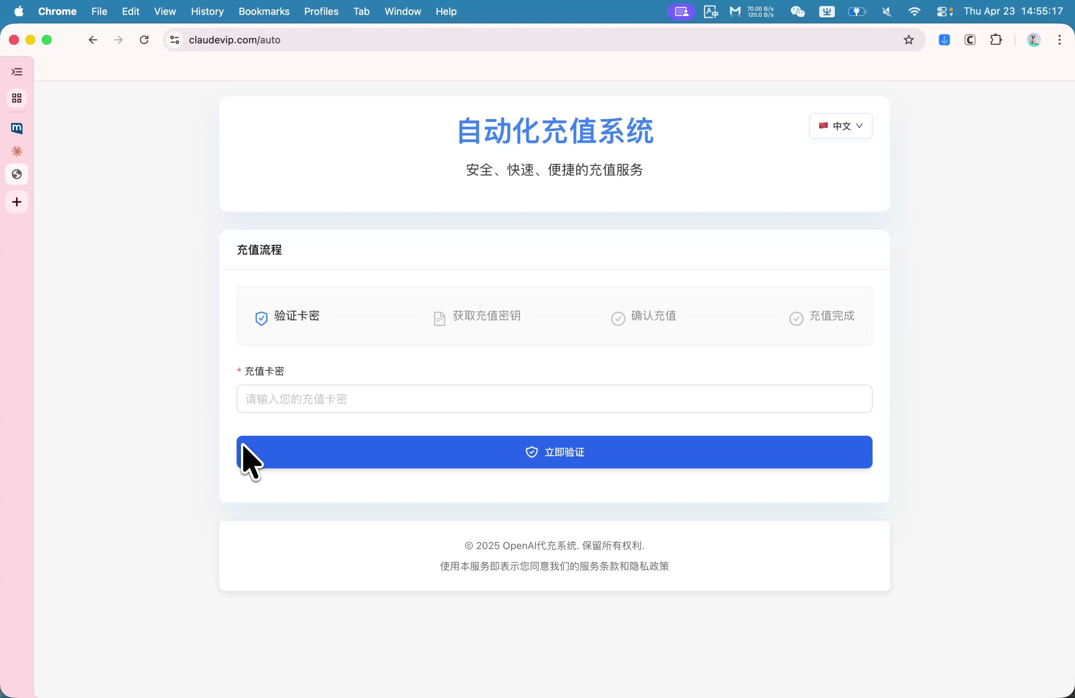The image size is (1075, 698).
Task: Open the tab grid icon in sidebar
Action: 17,98
